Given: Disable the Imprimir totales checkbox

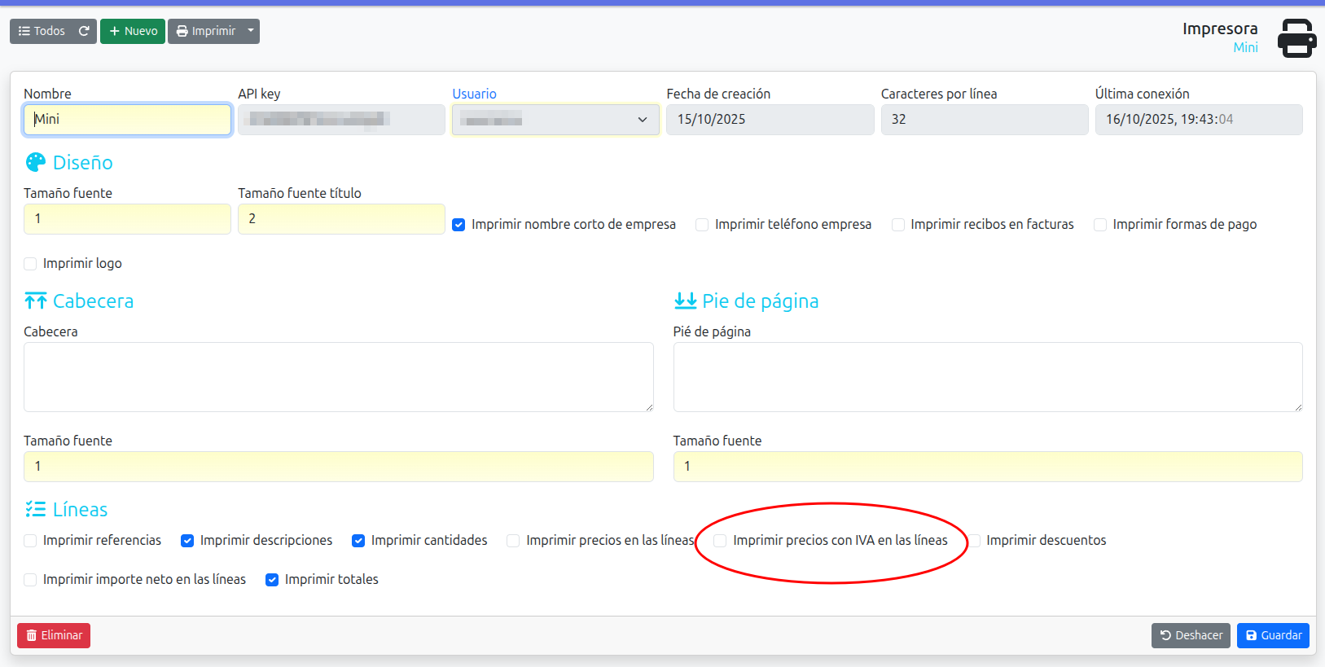Looking at the screenshot, I should (272, 580).
